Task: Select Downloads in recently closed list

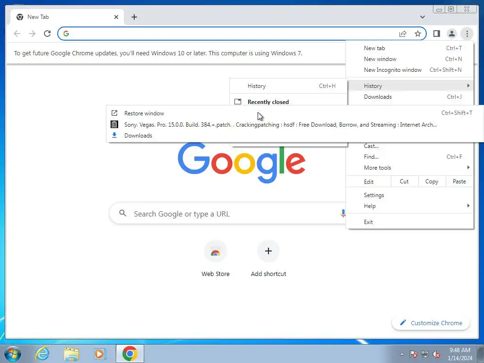Action: (295, 135)
